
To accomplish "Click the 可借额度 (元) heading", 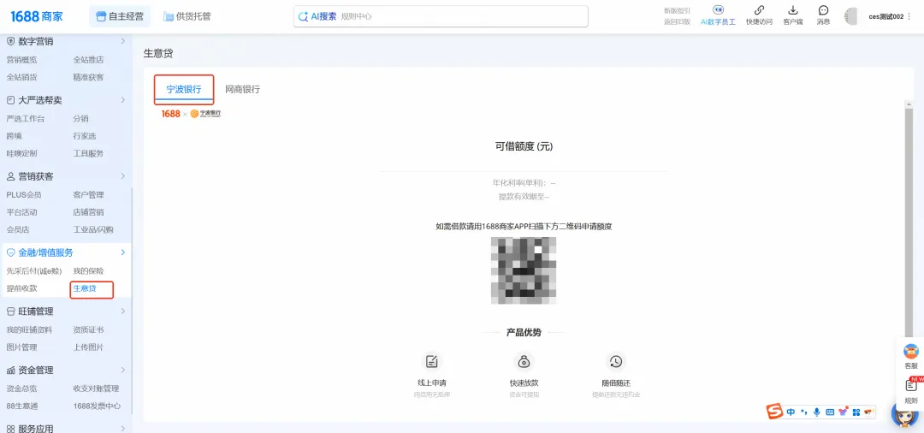I will 524,146.
